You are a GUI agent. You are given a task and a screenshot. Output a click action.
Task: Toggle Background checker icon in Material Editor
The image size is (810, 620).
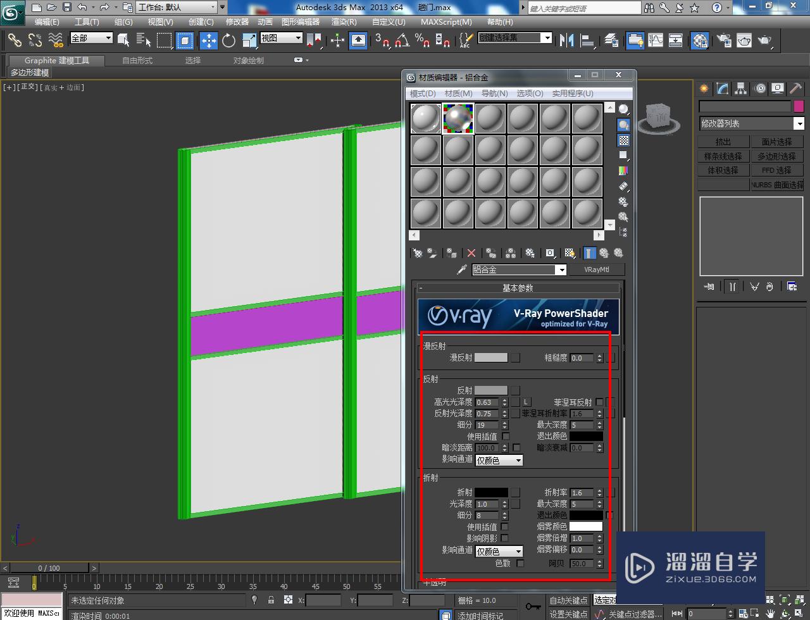(x=624, y=140)
